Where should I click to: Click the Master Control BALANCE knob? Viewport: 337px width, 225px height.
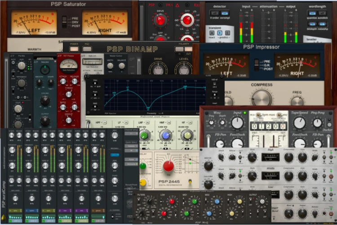pyautogui.click(x=122, y=66)
